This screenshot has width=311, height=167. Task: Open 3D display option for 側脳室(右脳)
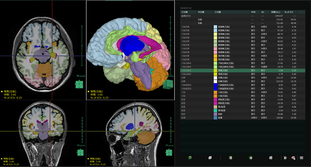pyautogui.click(x=263, y=103)
